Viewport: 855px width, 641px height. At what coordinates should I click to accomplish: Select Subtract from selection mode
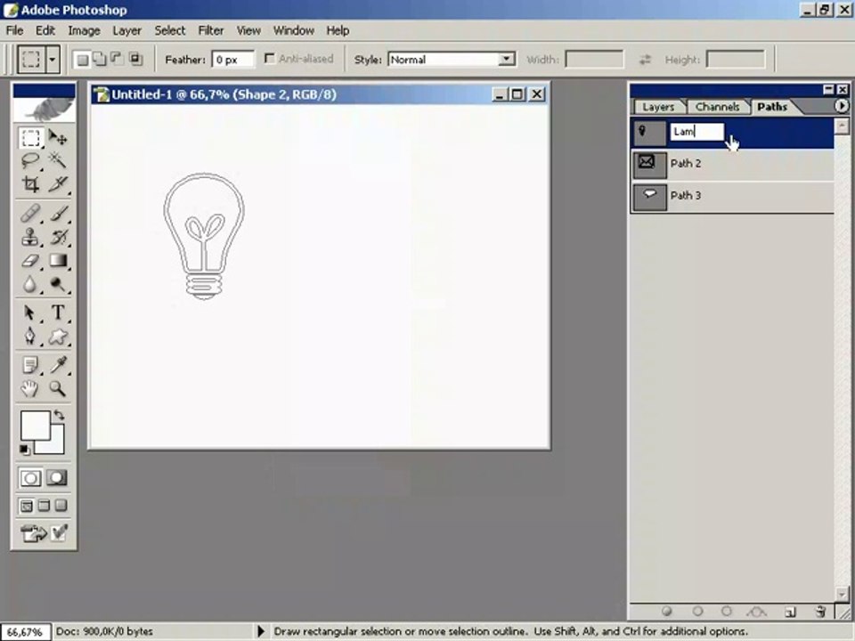tap(118, 59)
